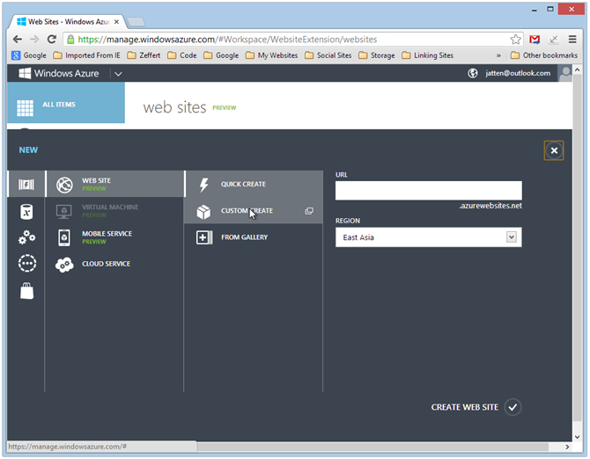
Task: Click the New heading text
Action: pyautogui.click(x=28, y=150)
